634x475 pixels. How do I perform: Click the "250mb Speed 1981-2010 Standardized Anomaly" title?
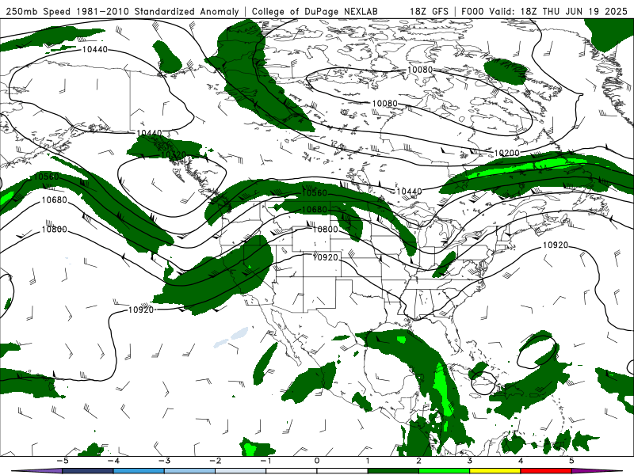click(123, 11)
